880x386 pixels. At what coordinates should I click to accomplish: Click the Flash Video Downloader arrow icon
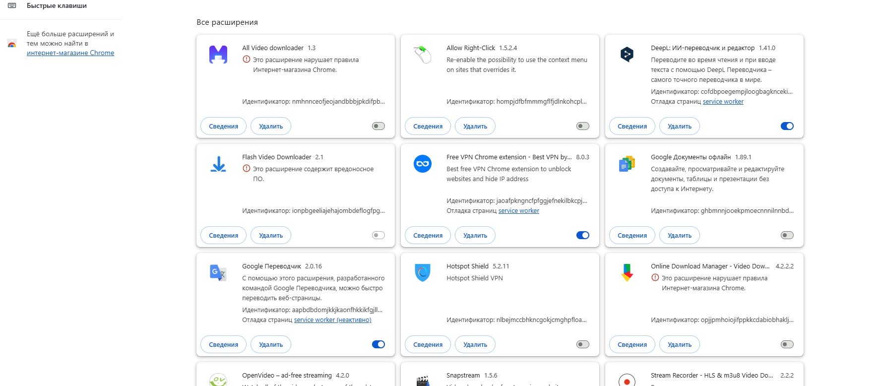[x=218, y=164]
